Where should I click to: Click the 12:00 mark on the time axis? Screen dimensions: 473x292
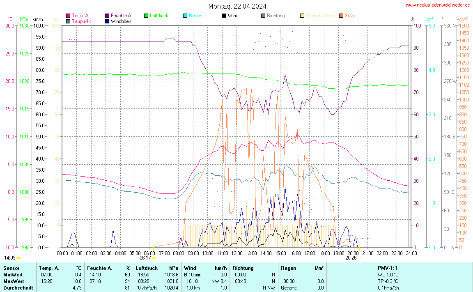[237, 253]
